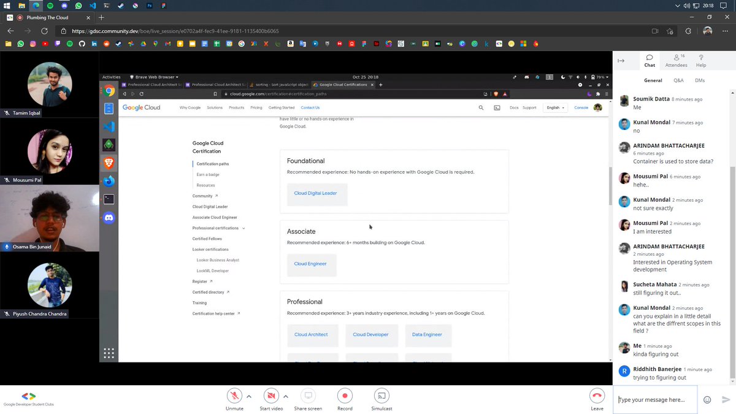Viewport: 736px width, 414px height.
Task: Open the browser profile avatar
Action: (x=707, y=31)
